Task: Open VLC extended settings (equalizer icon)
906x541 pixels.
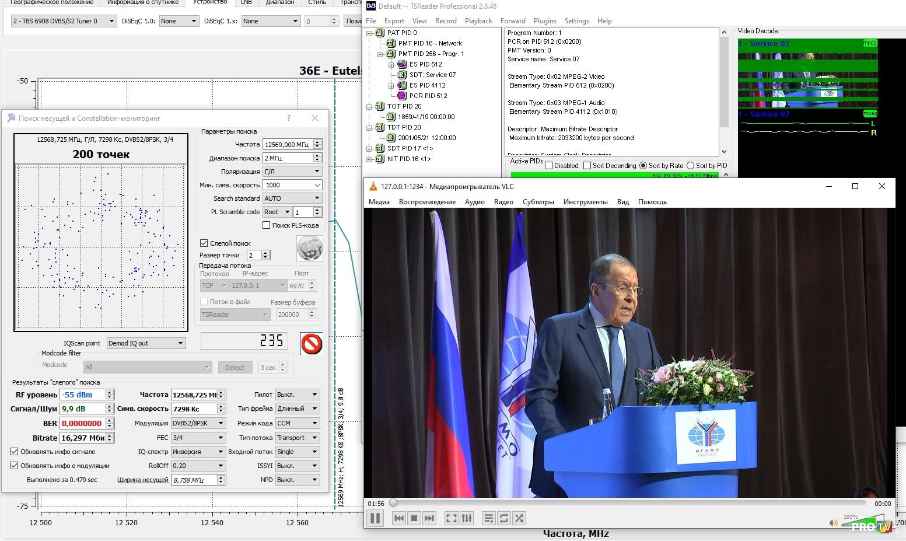Action: pyautogui.click(x=467, y=518)
